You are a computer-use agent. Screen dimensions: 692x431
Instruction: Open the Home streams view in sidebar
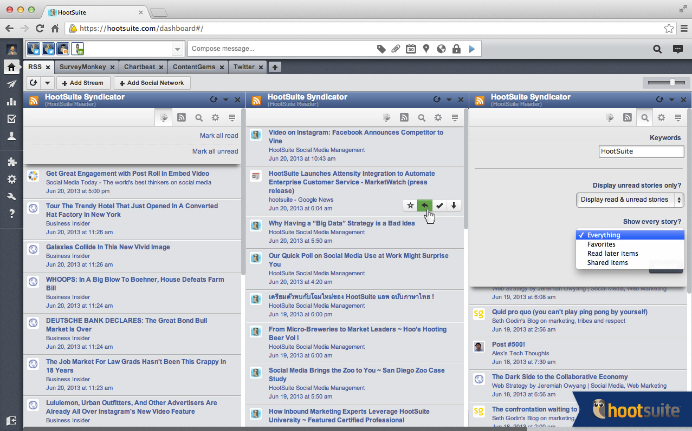[x=11, y=67]
